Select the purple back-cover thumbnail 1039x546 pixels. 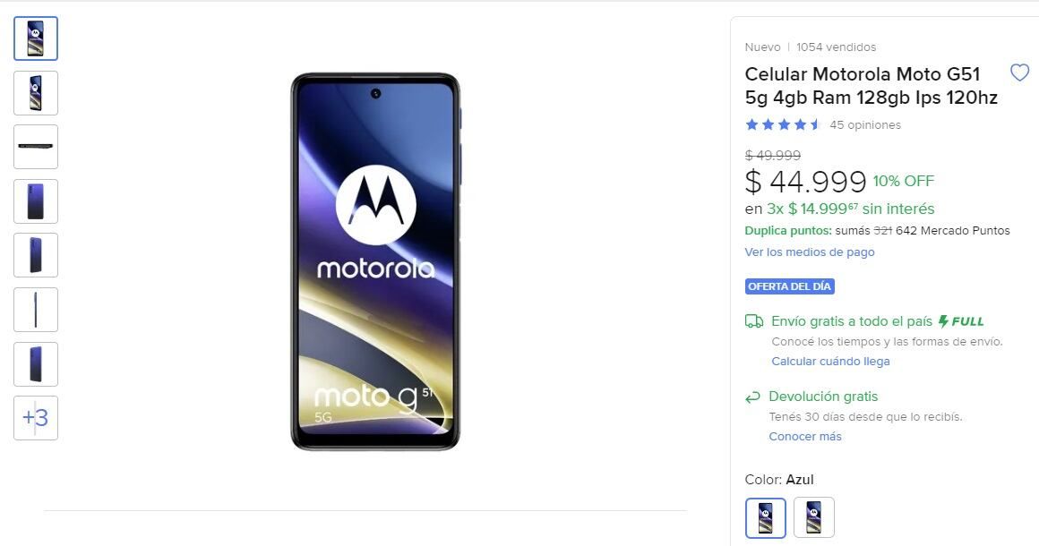pyautogui.click(x=36, y=201)
